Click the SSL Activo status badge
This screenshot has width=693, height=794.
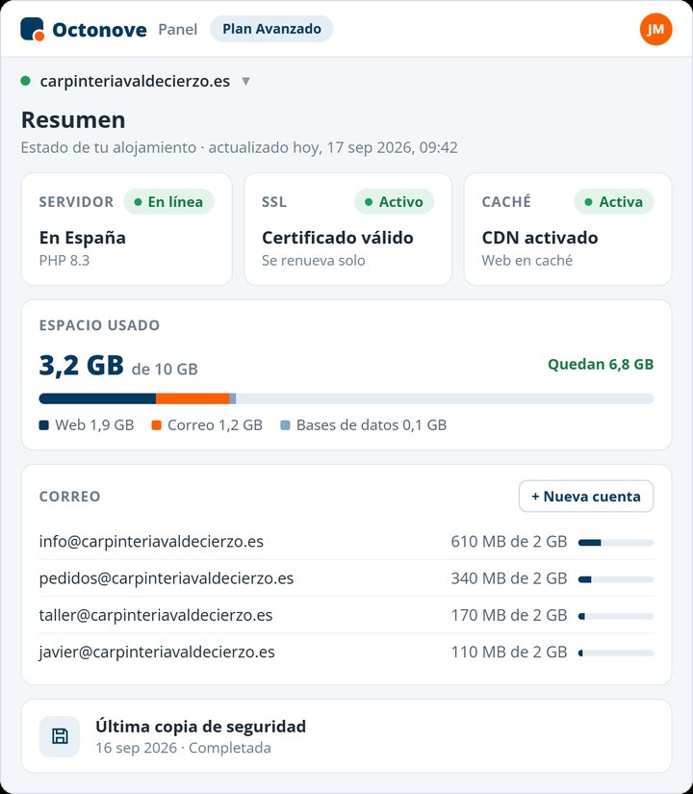click(x=394, y=201)
